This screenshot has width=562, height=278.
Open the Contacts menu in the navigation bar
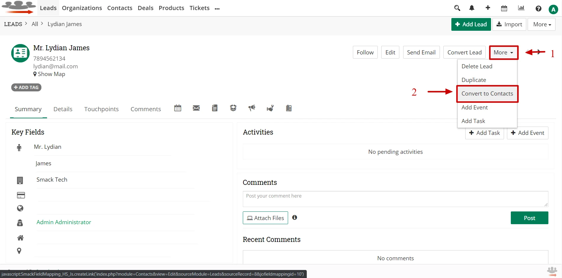[119, 8]
